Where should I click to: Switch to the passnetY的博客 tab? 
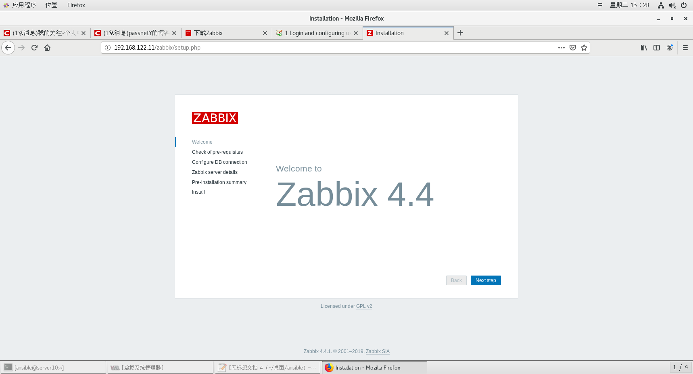point(135,33)
